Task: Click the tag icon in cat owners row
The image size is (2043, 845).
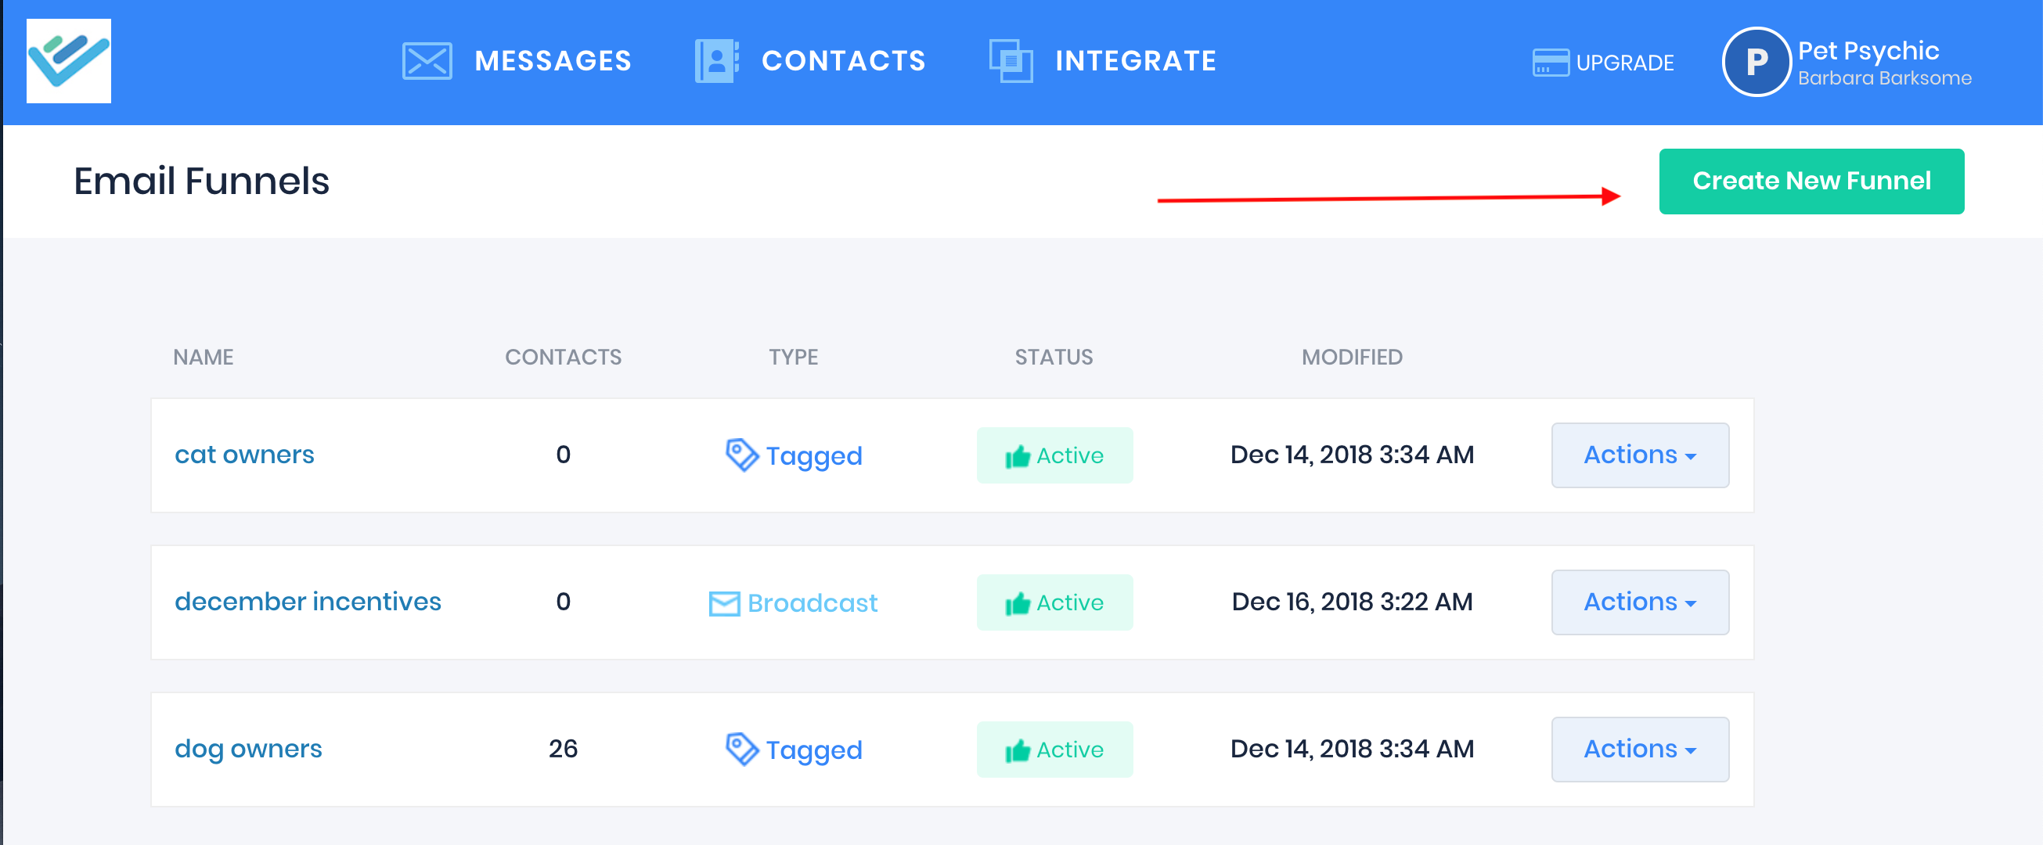Action: coord(741,455)
